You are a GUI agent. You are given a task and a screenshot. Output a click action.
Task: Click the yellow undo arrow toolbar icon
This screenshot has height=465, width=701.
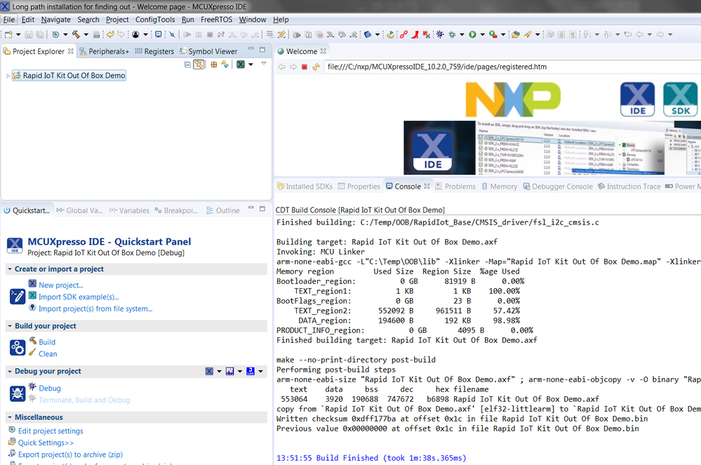[x=110, y=34]
